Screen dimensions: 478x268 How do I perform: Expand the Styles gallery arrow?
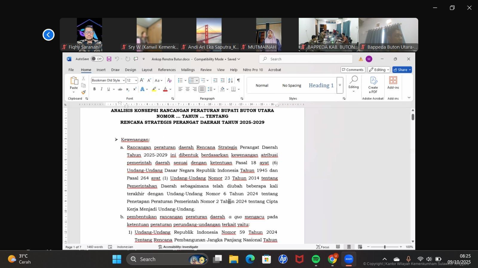pyautogui.click(x=340, y=85)
